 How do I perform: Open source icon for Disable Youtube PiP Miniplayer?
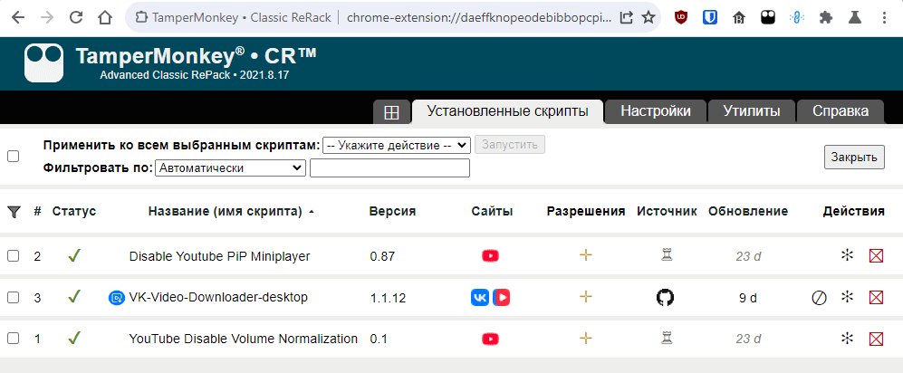pos(667,255)
